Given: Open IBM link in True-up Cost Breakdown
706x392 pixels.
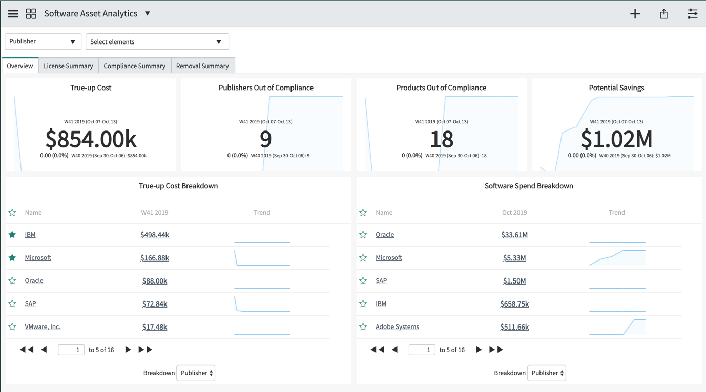Looking at the screenshot, I should (x=30, y=235).
